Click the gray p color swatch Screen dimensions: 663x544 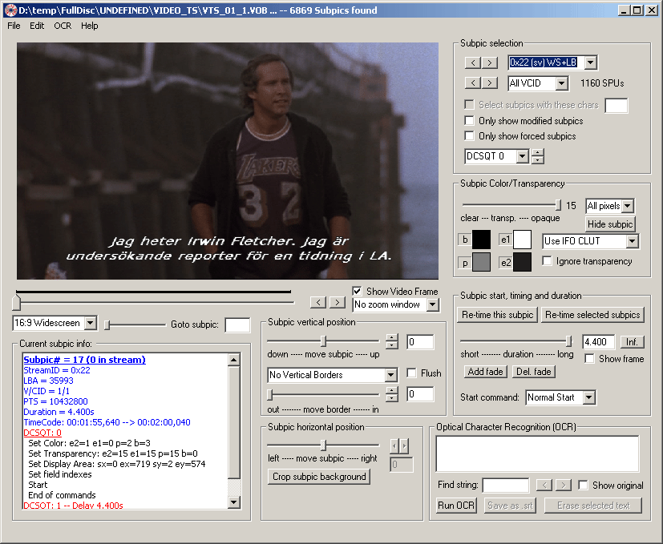[481, 262]
